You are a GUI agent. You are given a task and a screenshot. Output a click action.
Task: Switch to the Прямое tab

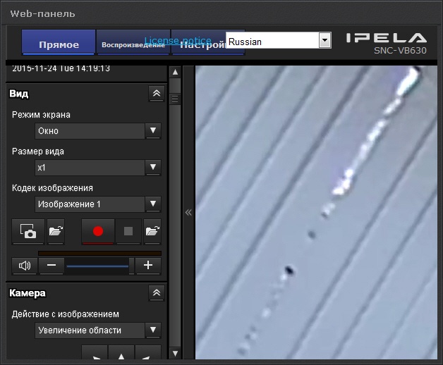pyautogui.click(x=59, y=44)
